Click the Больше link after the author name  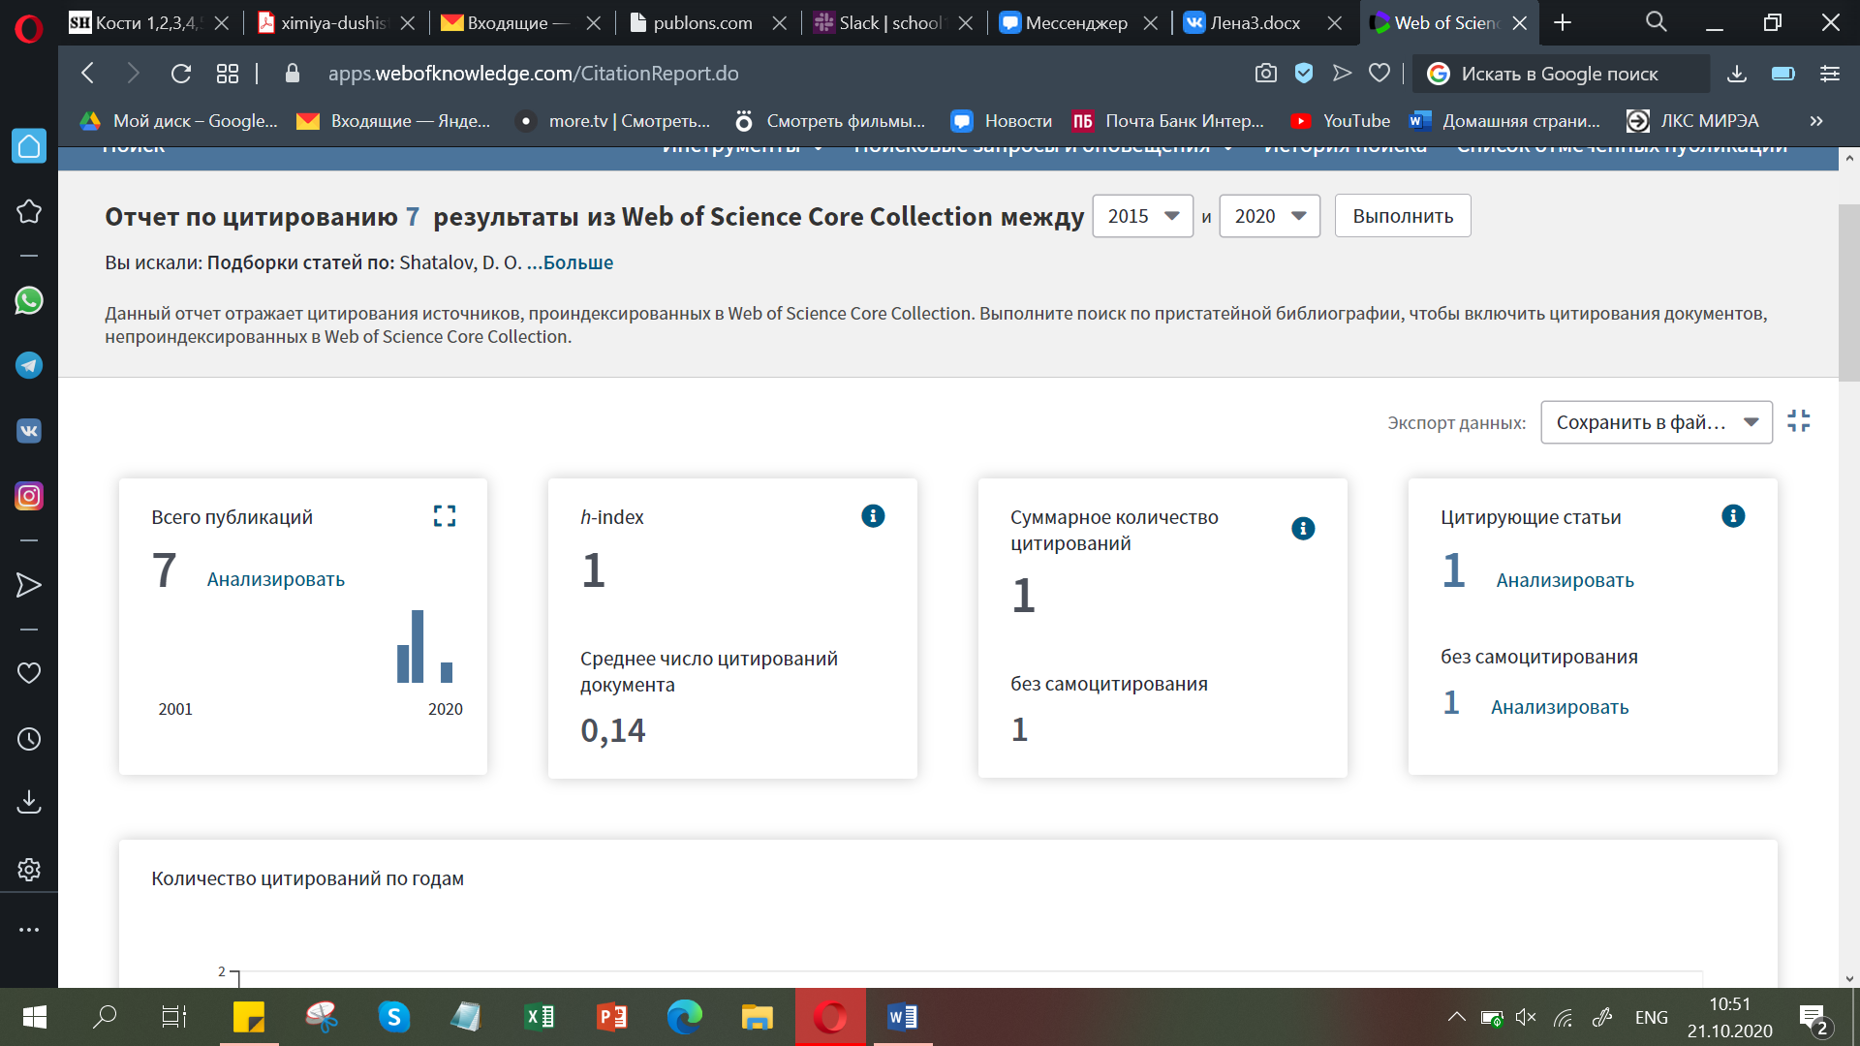pyautogui.click(x=578, y=262)
